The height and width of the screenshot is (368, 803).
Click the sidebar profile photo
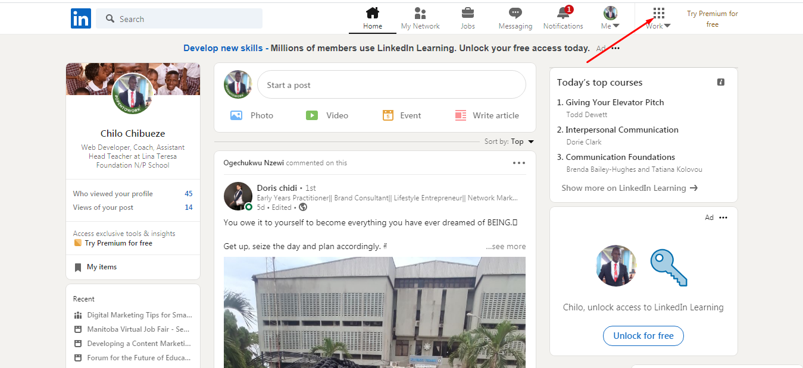(x=133, y=93)
